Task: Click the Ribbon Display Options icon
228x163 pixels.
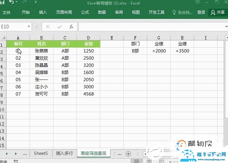Action: (x=197, y=2)
